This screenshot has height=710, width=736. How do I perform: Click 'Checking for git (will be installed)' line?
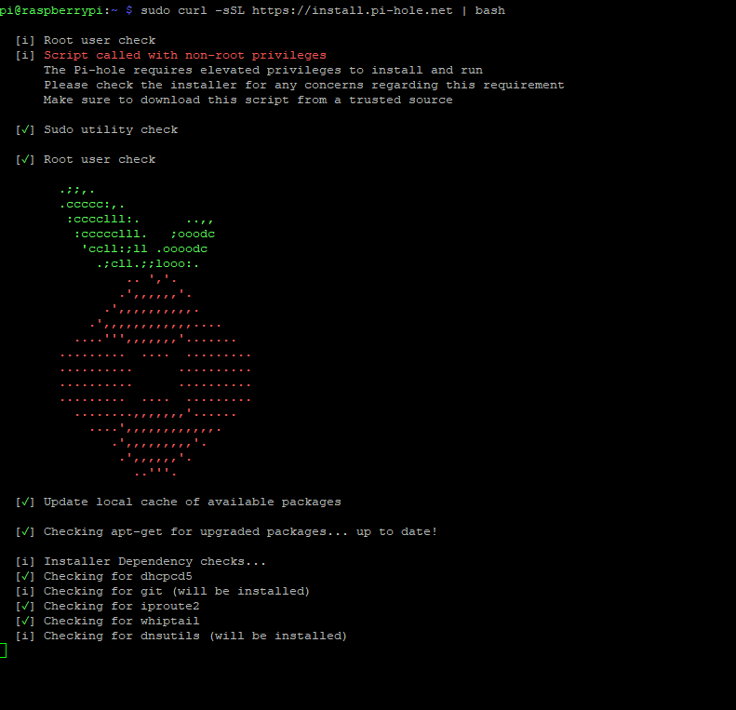click(x=177, y=592)
